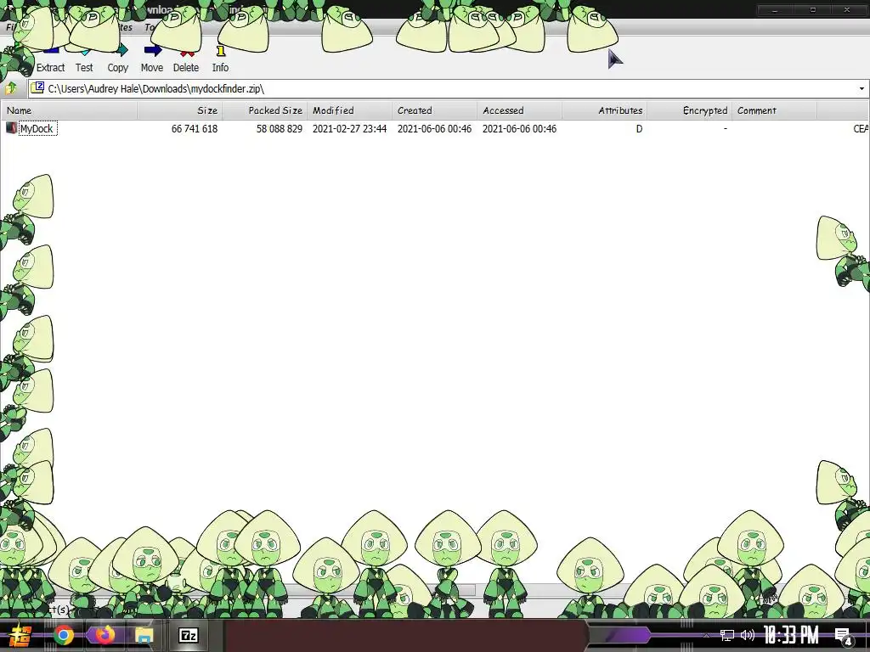Click packed size value 58 088 829

click(279, 129)
